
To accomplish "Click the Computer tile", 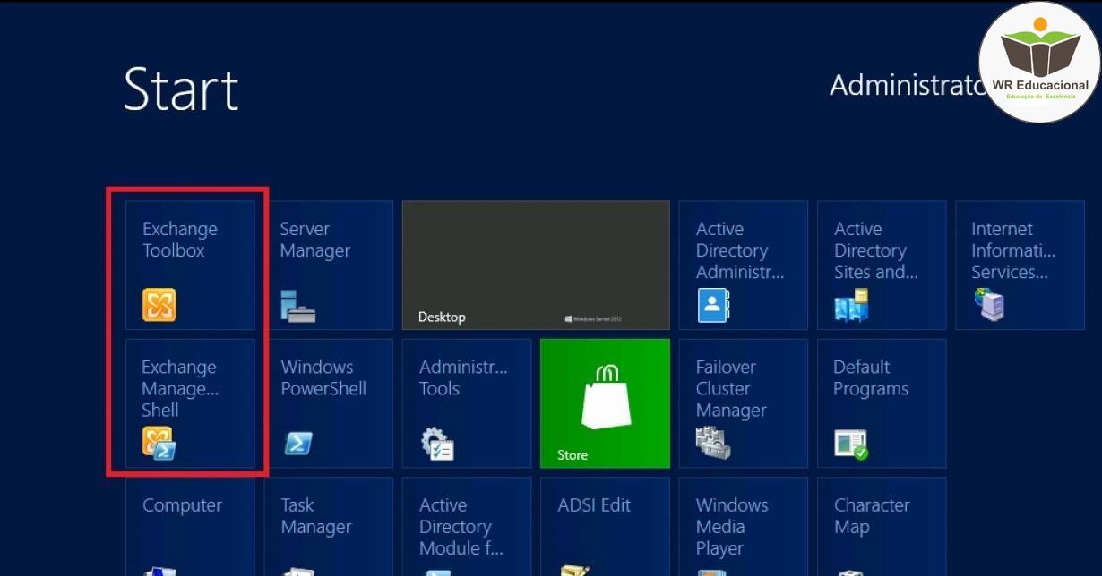I will point(190,527).
